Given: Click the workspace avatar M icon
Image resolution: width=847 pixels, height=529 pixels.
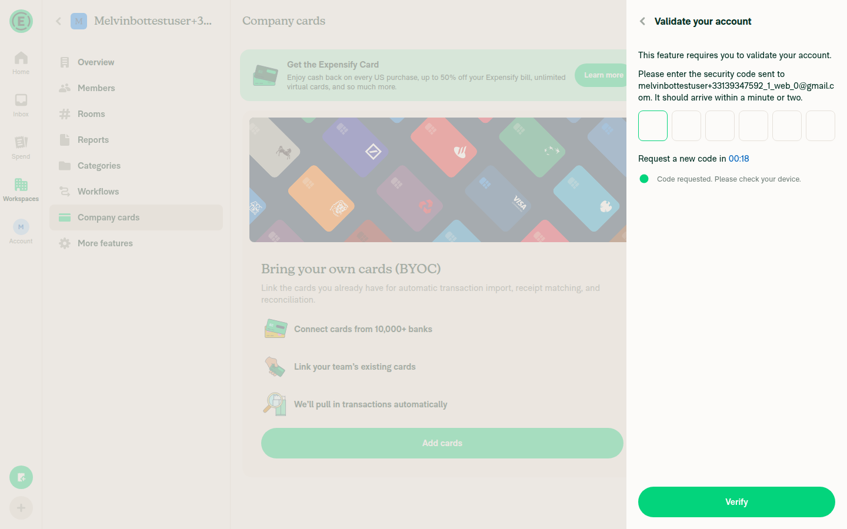Looking at the screenshot, I should [x=79, y=21].
